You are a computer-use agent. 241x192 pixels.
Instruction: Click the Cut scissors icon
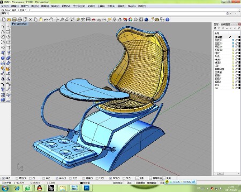[x=30, y=20]
